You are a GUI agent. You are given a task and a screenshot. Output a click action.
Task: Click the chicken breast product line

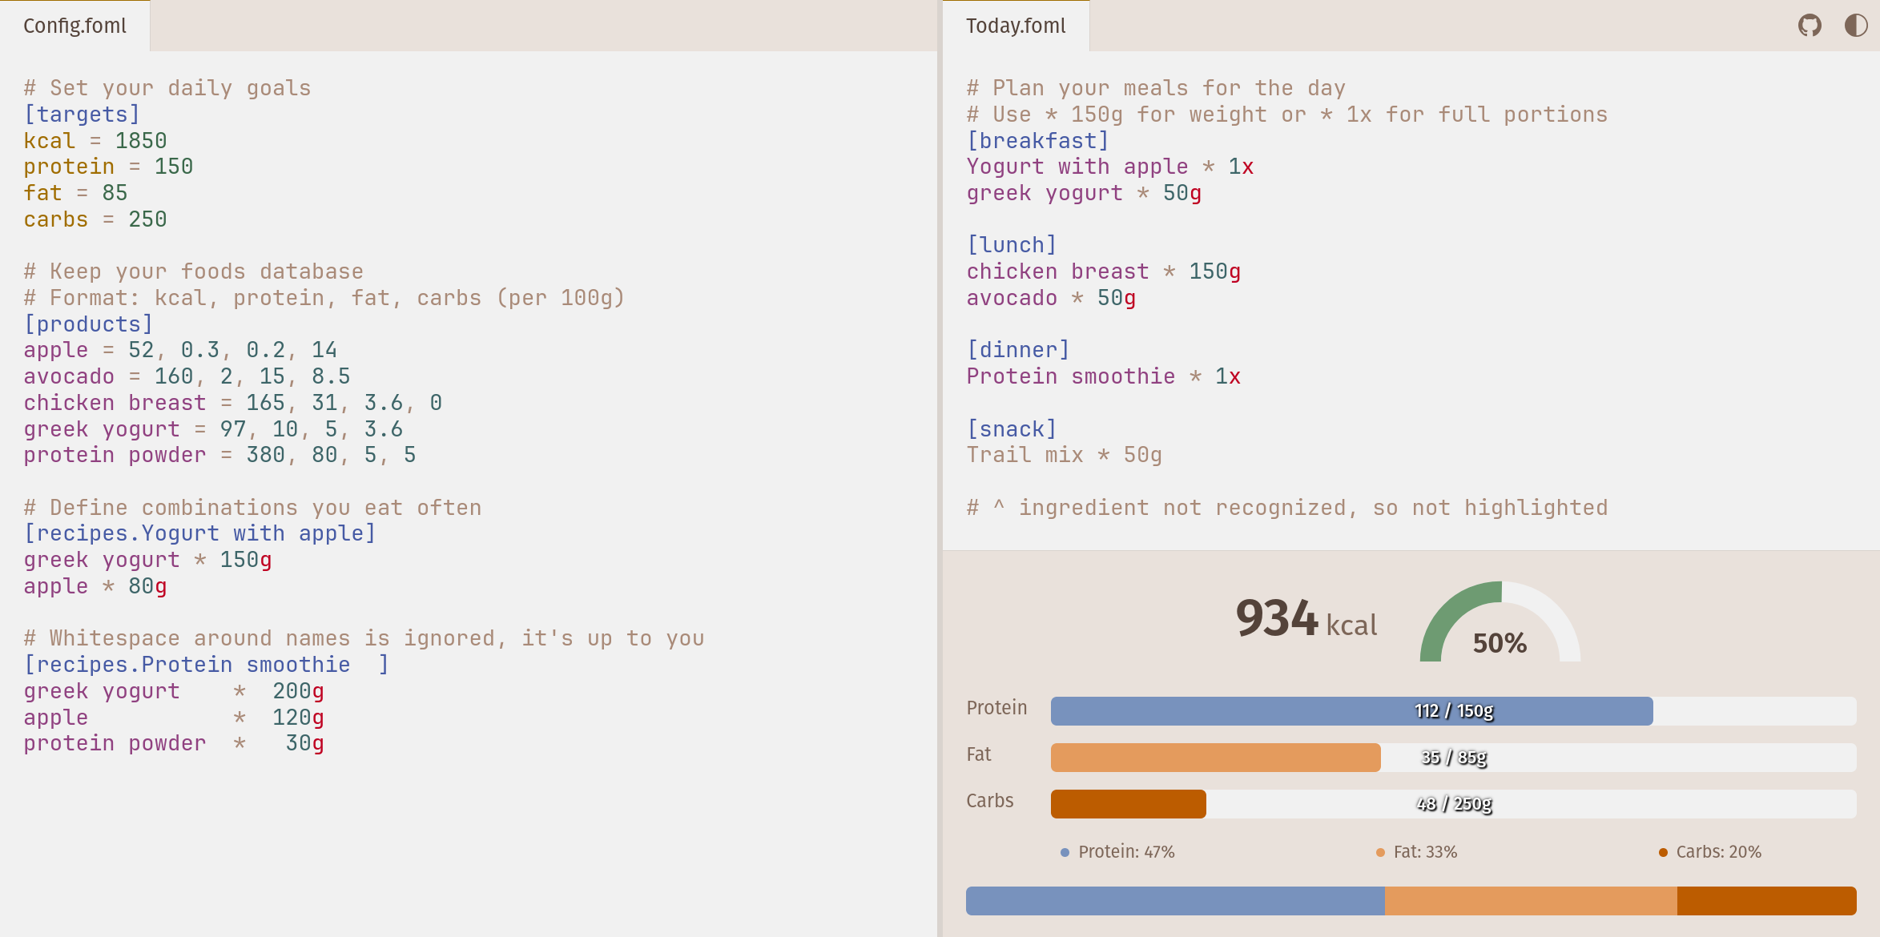click(x=232, y=403)
